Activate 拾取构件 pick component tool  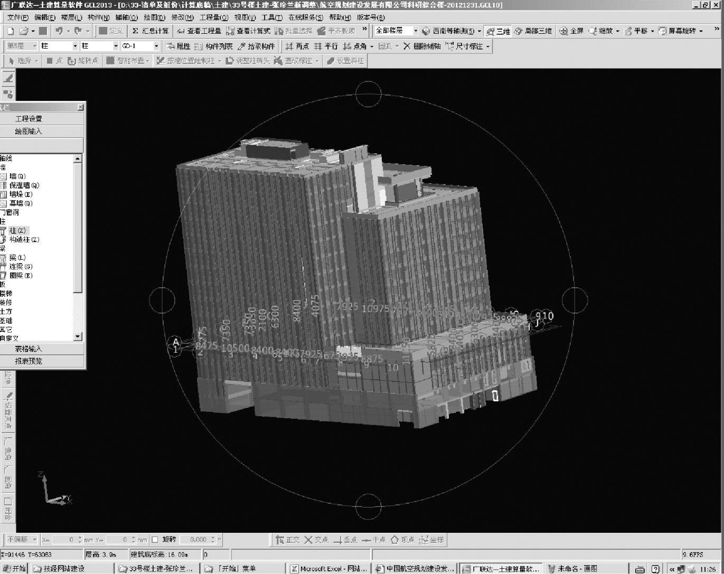click(x=256, y=46)
